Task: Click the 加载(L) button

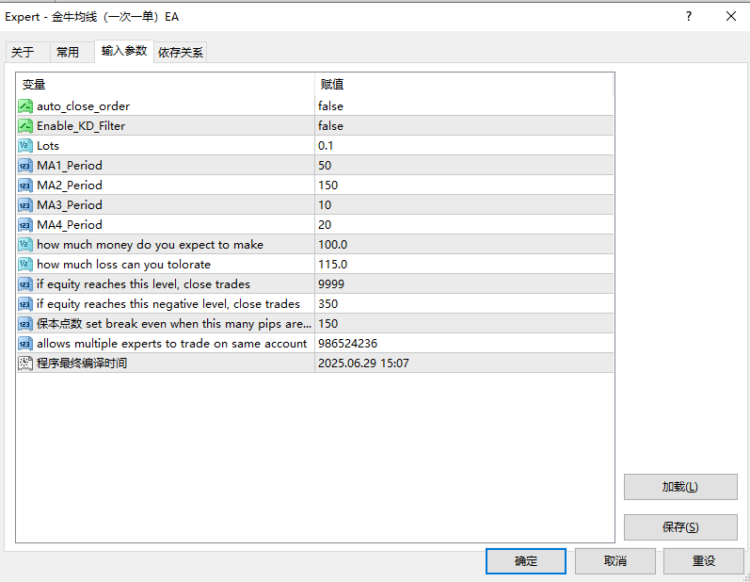Action: point(680,487)
